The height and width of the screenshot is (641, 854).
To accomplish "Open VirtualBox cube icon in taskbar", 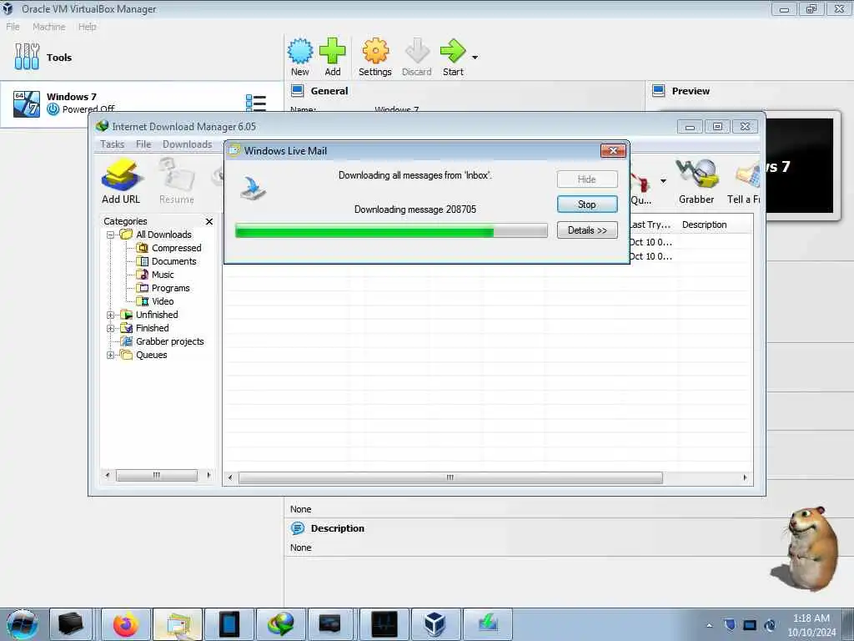I will (435, 624).
